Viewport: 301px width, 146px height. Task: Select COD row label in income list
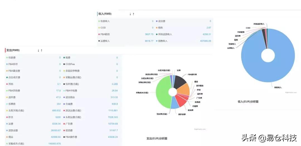103,28
